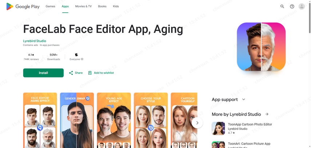Open the Cartoon Yourself screenshot
This screenshot has width=311, height=148.
tap(184, 120)
